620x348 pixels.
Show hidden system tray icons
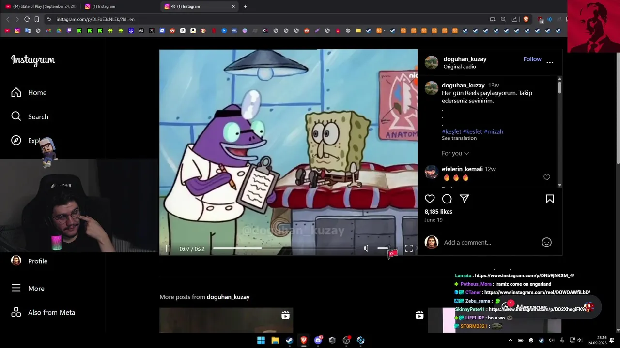tap(510, 340)
